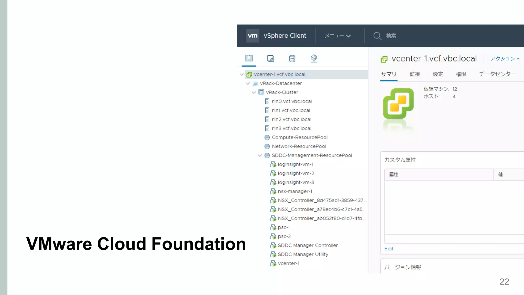Collapse the vcenter-1.vcf.vbc.local tree node
524x295 pixels.
click(x=242, y=75)
